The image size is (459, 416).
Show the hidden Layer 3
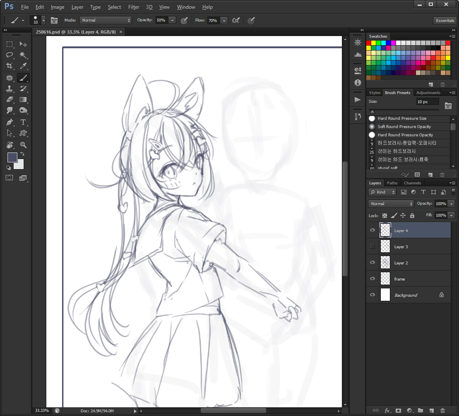coord(372,246)
